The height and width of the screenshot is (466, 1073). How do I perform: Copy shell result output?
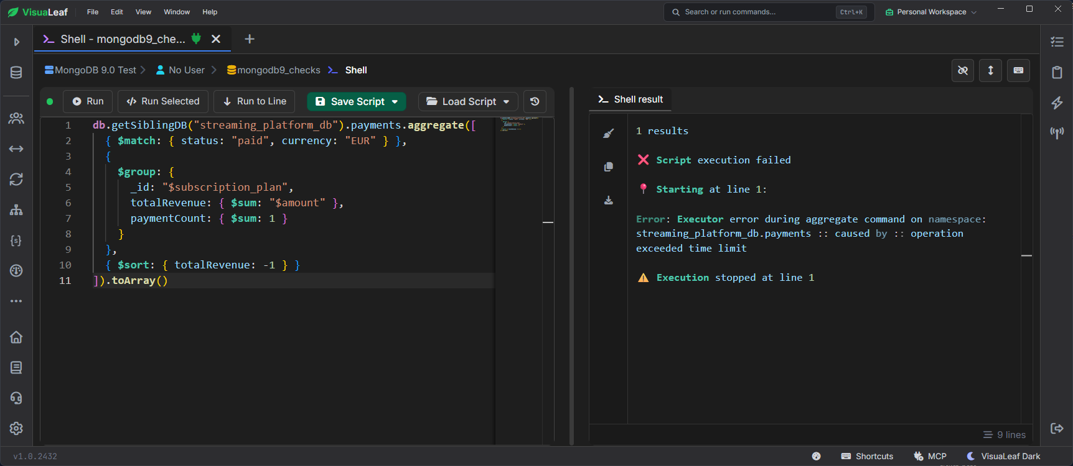click(x=609, y=167)
